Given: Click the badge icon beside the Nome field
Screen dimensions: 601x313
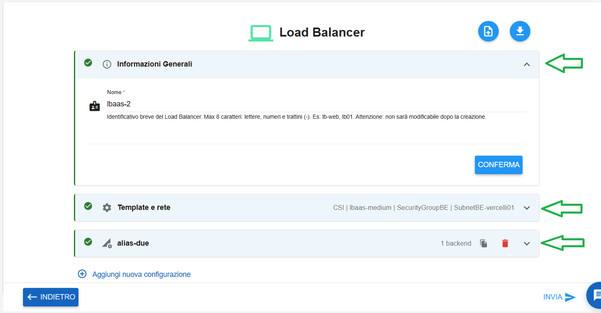Looking at the screenshot, I should (x=94, y=106).
